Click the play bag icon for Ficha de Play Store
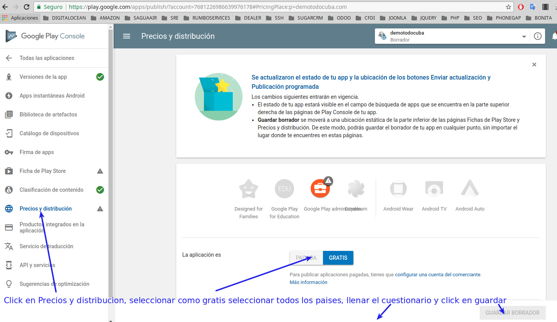 click(x=9, y=171)
